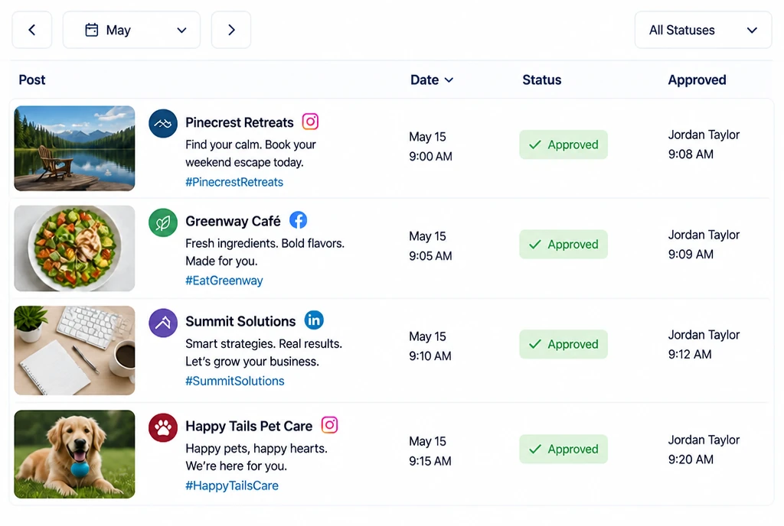The image size is (784, 526).
Task: Click the LinkedIn icon next to Summit Solutions
Action: coord(314,320)
